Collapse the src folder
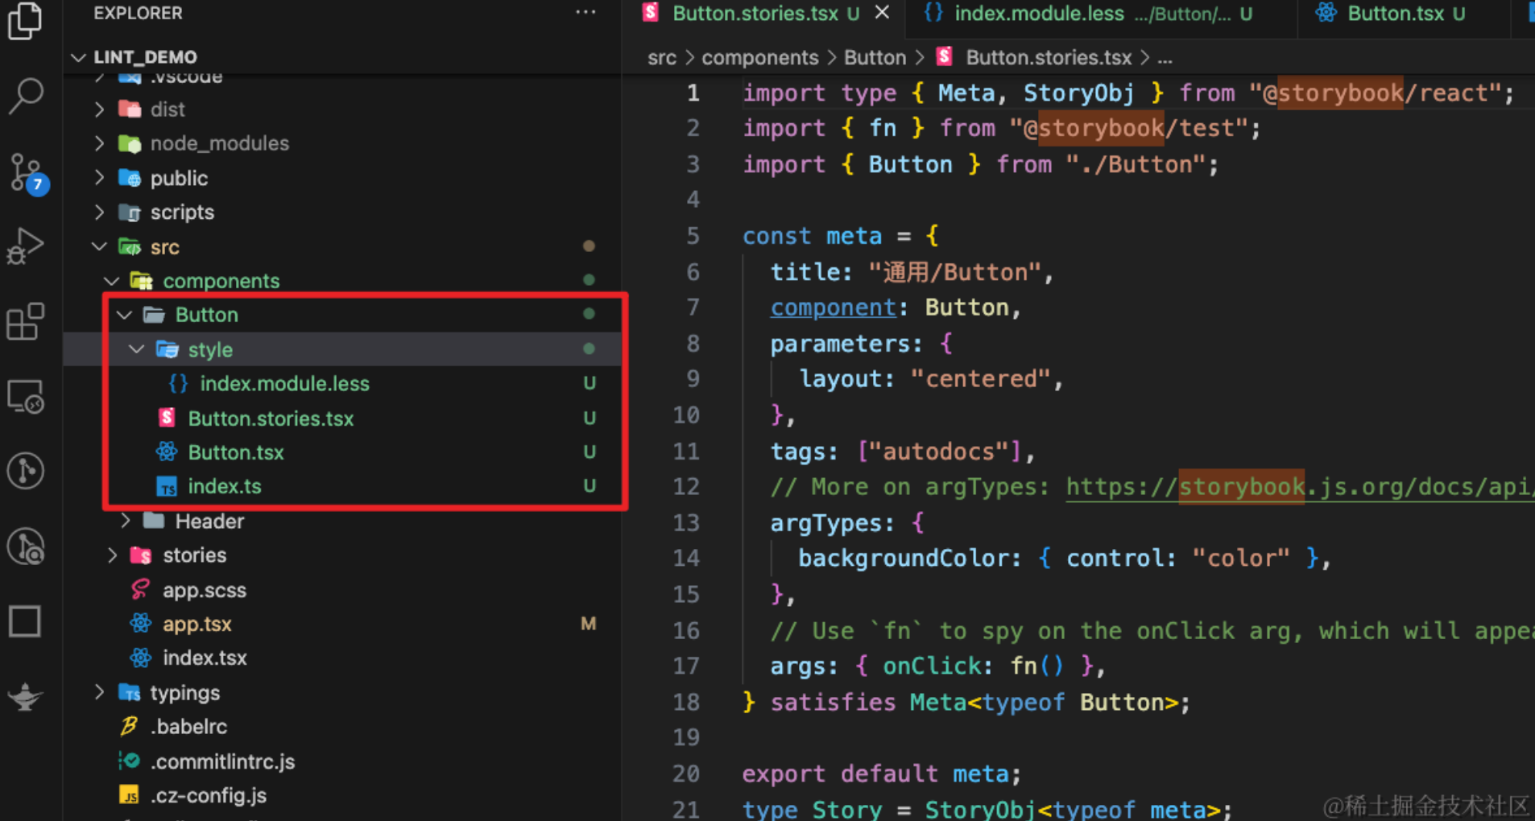Viewport: 1535px width, 821px height. pyautogui.click(x=99, y=247)
